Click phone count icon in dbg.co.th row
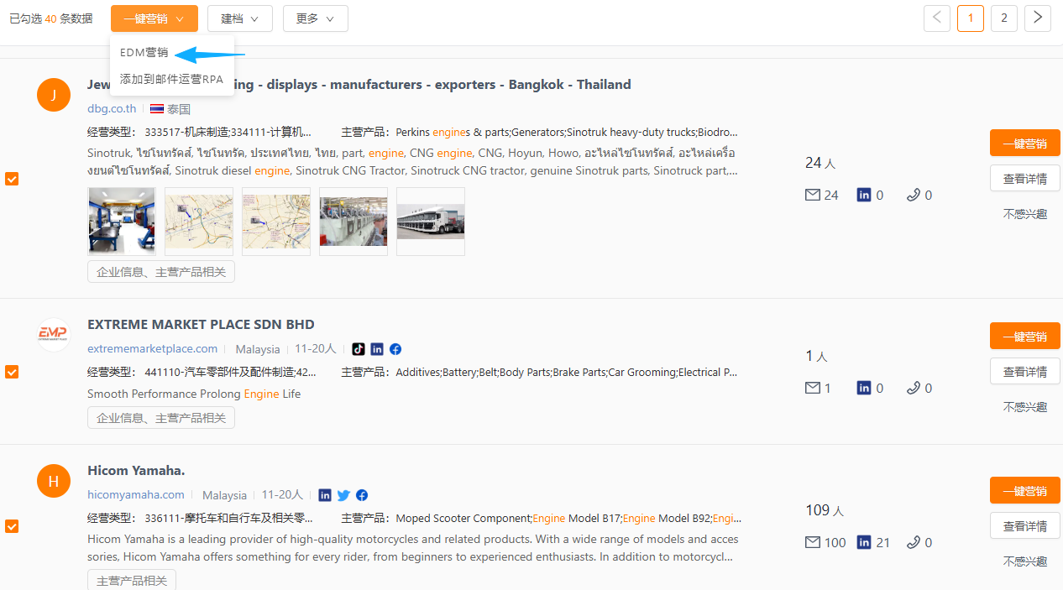This screenshot has height=590, width=1063. 914,195
